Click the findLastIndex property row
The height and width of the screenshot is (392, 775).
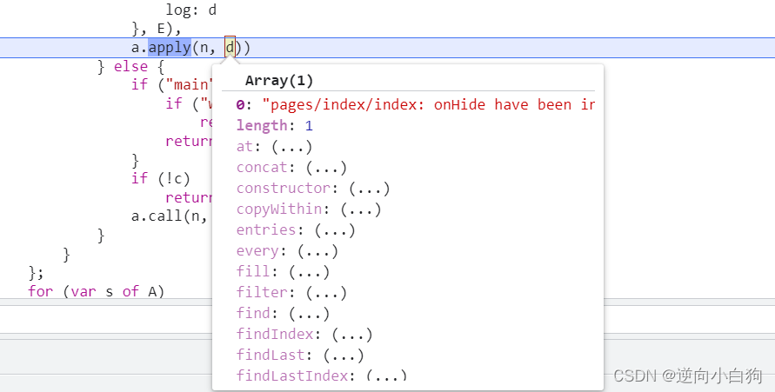[321, 375]
